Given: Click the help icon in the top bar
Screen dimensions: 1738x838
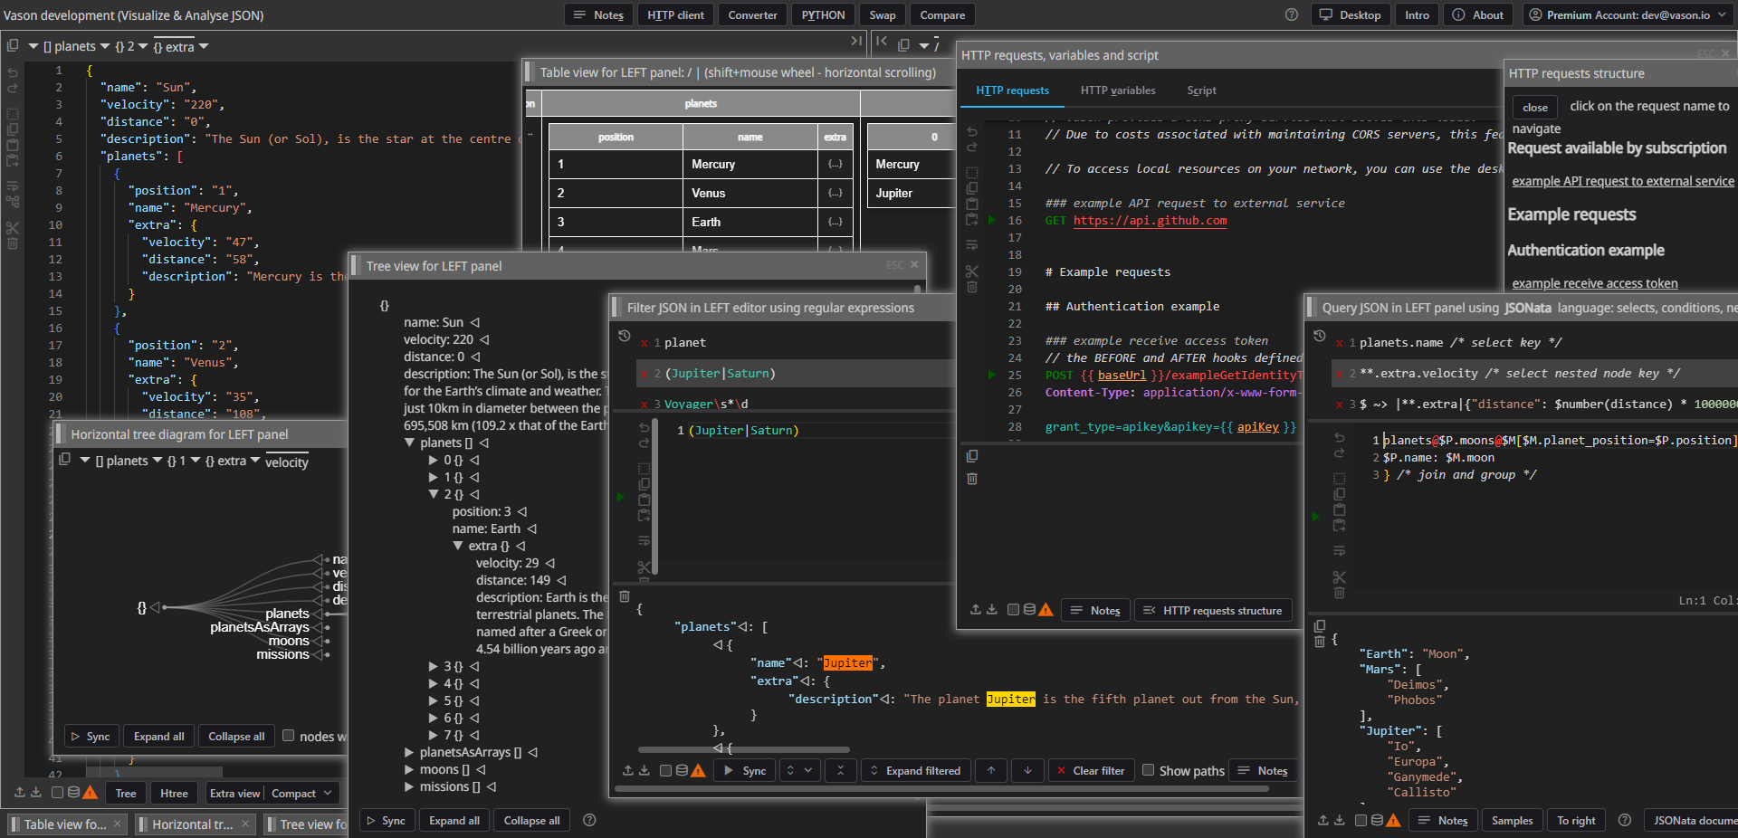Looking at the screenshot, I should coord(1292,15).
